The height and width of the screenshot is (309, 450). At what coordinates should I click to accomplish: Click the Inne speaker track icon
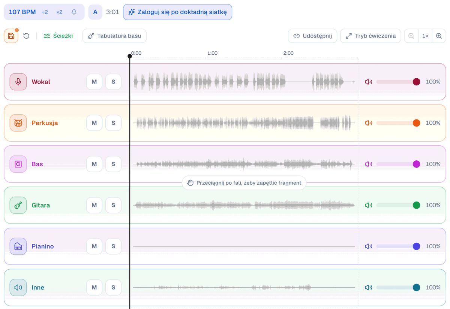coord(18,288)
